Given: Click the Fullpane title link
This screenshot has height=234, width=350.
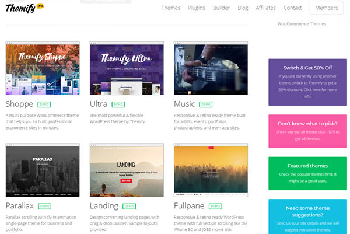Looking at the screenshot, I should tap(189, 206).
